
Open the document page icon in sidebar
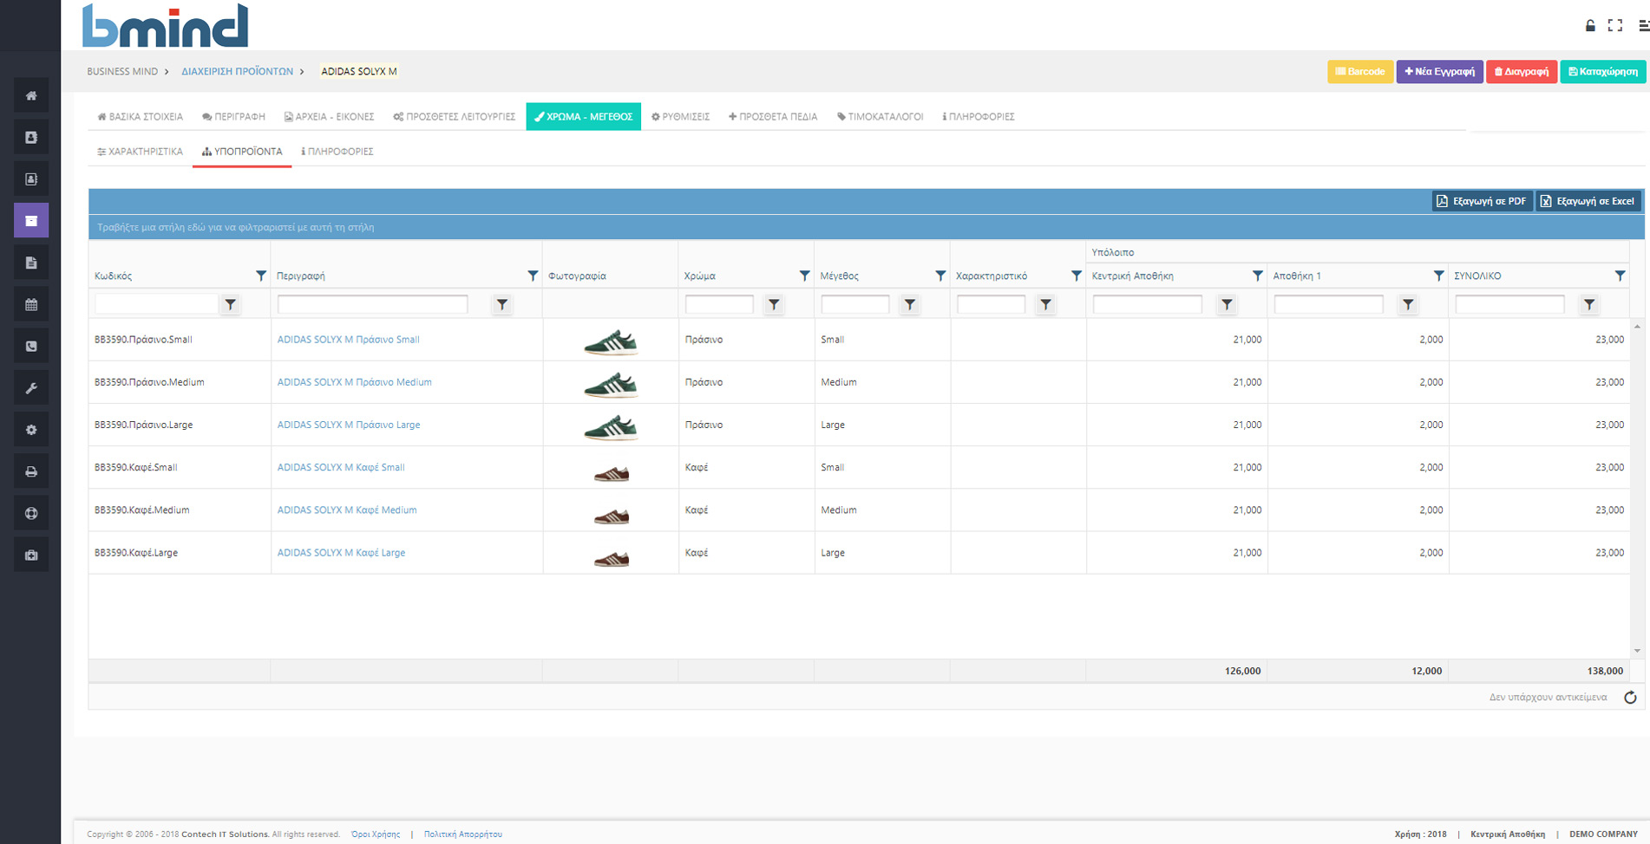pyautogui.click(x=31, y=263)
